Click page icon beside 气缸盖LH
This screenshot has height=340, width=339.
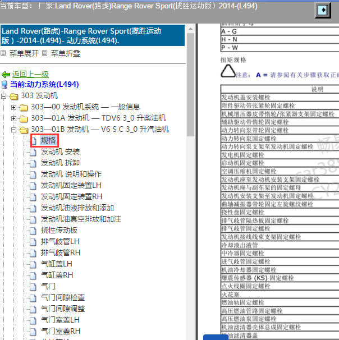click(x=33, y=265)
